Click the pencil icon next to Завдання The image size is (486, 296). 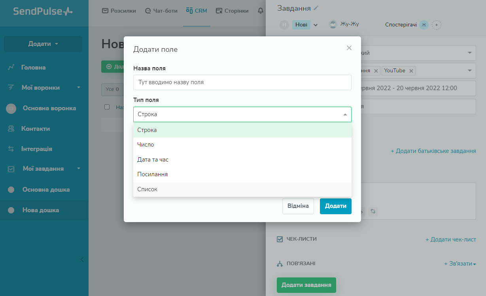tap(316, 8)
